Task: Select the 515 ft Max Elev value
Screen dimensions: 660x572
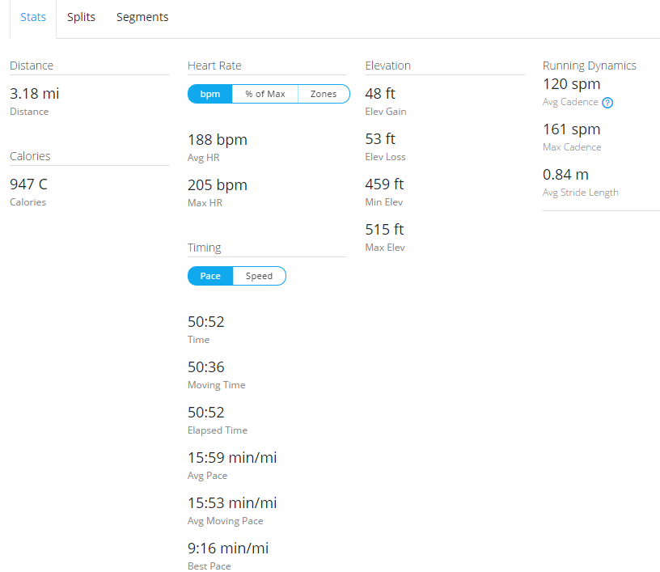Action: (384, 230)
